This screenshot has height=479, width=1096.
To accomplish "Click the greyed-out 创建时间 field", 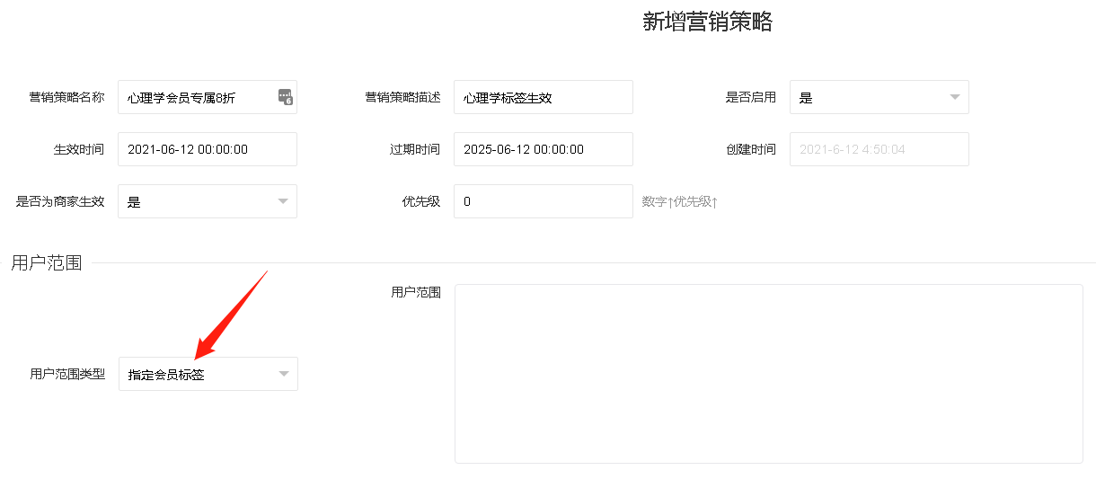I will [x=879, y=149].
